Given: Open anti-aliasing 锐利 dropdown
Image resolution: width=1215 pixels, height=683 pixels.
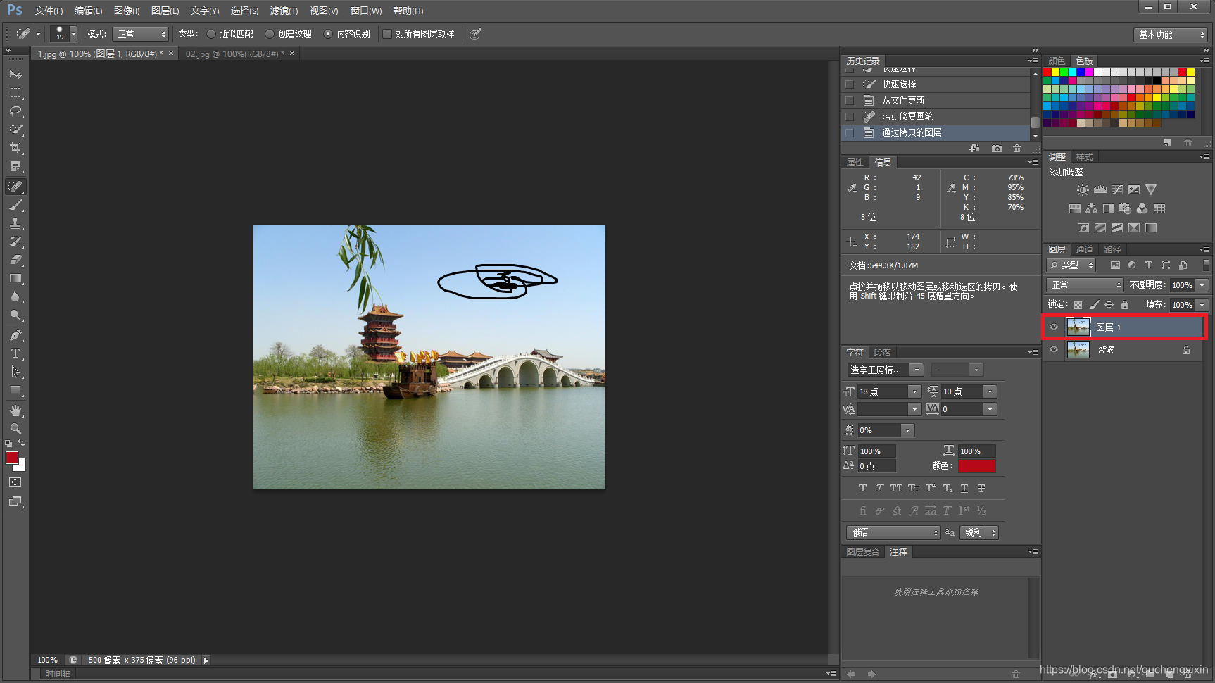Looking at the screenshot, I should click(x=979, y=533).
